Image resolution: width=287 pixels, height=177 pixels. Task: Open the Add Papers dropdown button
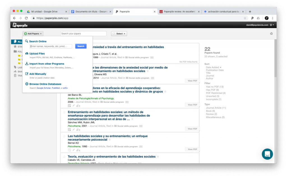(33, 34)
